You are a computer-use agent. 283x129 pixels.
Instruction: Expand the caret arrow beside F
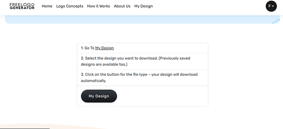click(x=273, y=6)
